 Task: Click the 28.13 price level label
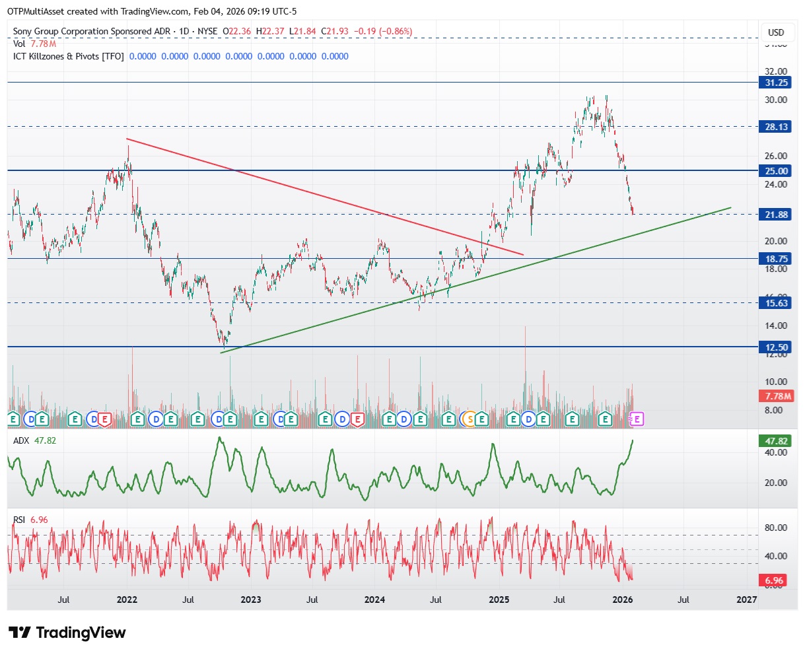pos(776,127)
